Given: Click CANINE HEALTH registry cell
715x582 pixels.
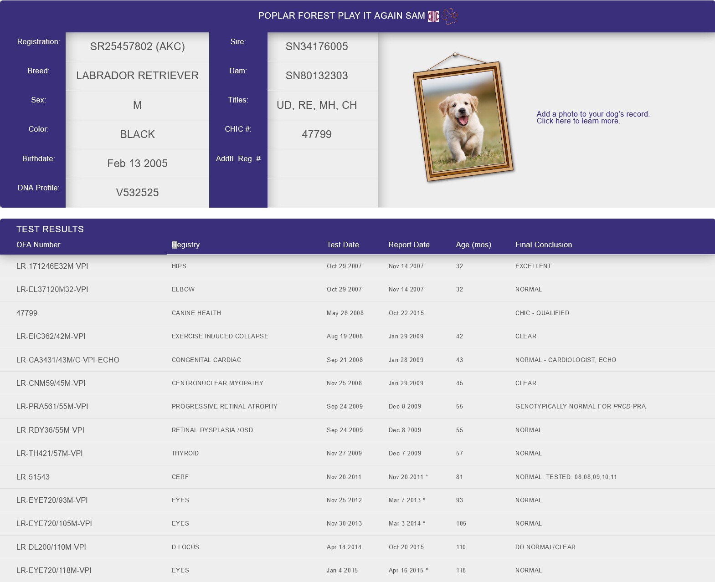Looking at the screenshot, I should 196,313.
